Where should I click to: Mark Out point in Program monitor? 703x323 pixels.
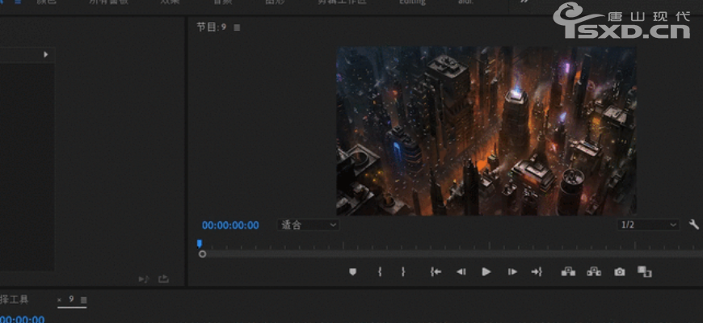click(402, 271)
